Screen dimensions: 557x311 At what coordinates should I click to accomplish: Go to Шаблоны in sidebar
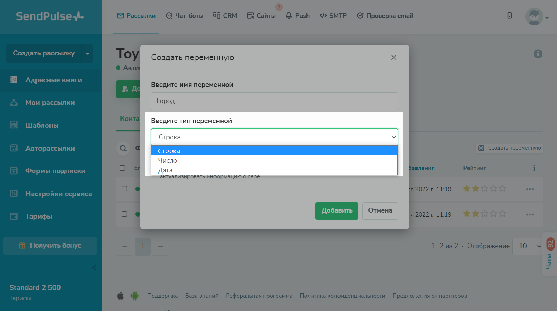pos(42,126)
